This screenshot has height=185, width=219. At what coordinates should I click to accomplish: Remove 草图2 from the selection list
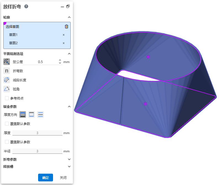click(64, 43)
